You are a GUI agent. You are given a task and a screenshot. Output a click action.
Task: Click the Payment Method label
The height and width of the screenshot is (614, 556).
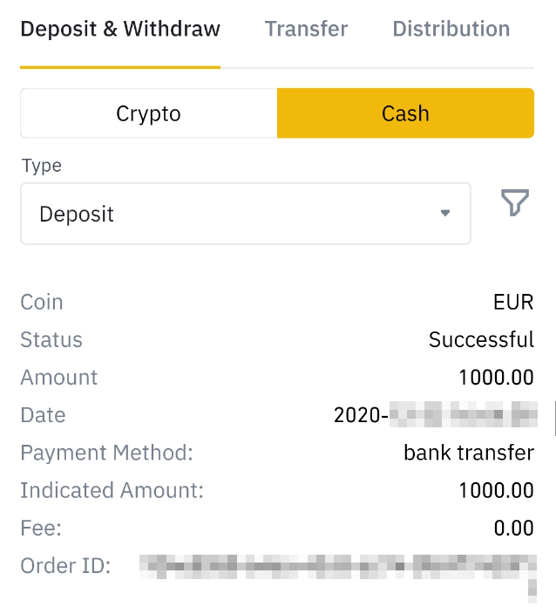pos(106,453)
